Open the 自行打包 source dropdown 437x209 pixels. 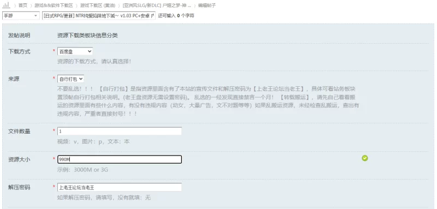(x=71, y=79)
